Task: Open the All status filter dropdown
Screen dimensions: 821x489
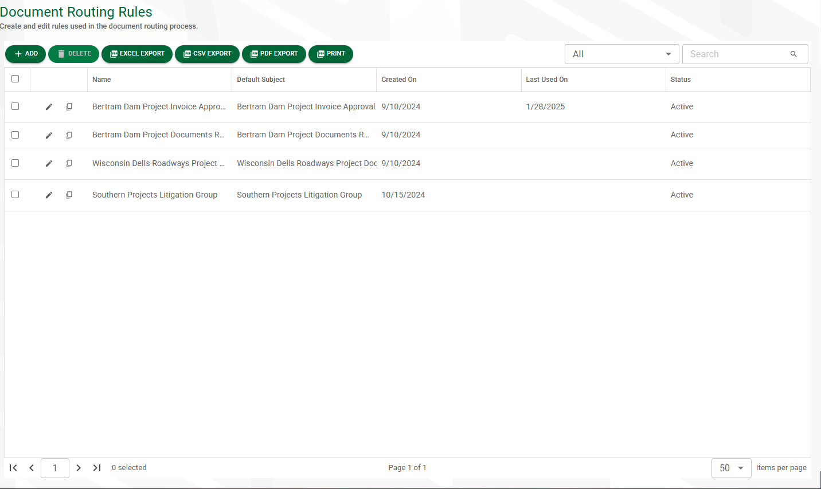Action: pyautogui.click(x=622, y=54)
